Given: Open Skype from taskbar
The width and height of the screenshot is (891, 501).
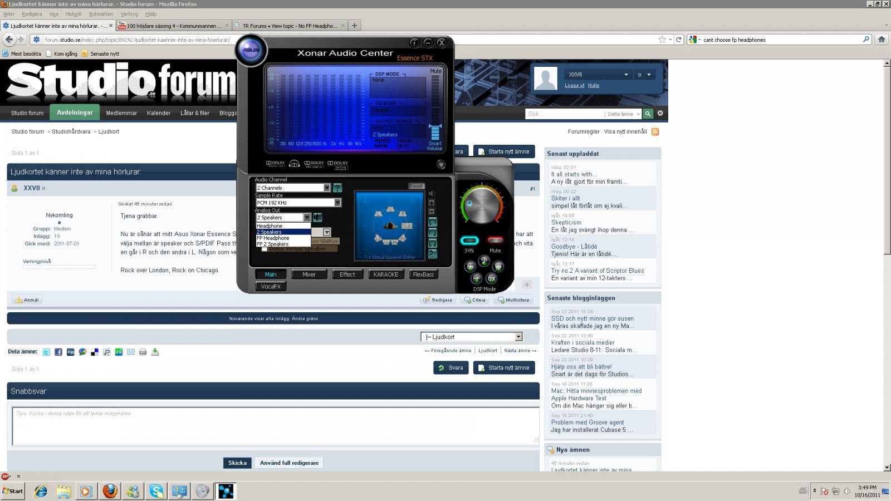Looking at the screenshot, I should (156, 491).
